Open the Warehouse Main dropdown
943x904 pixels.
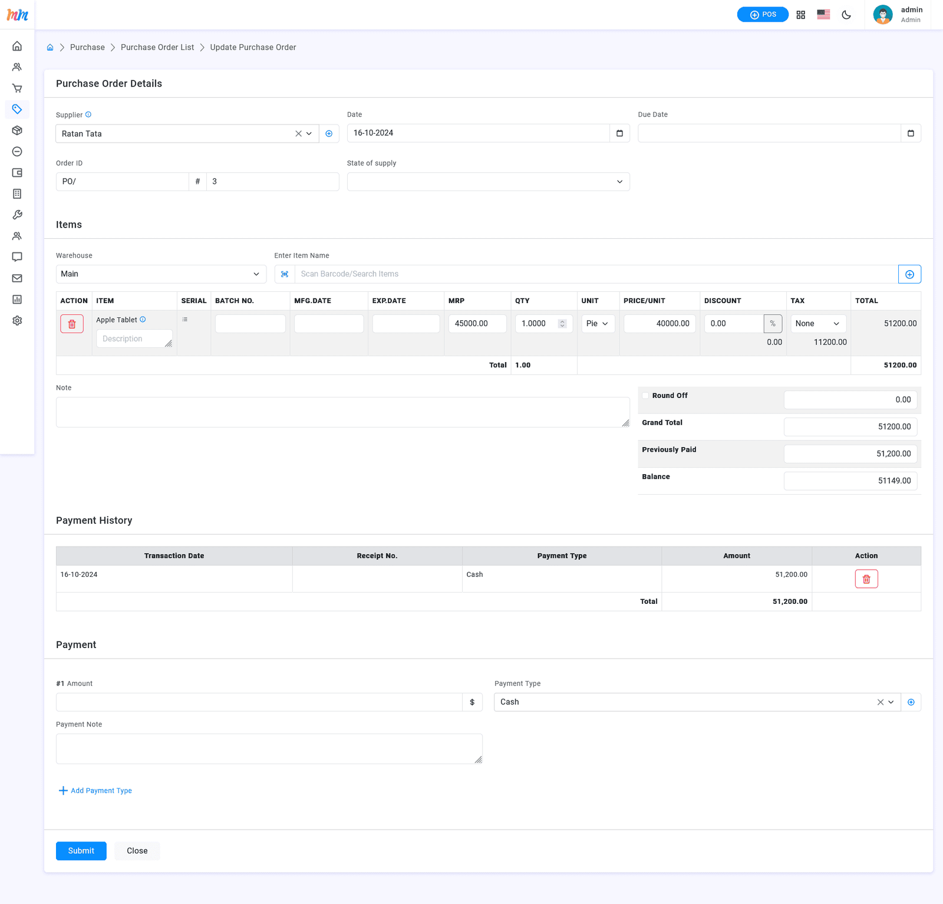click(x=161, y=274)
